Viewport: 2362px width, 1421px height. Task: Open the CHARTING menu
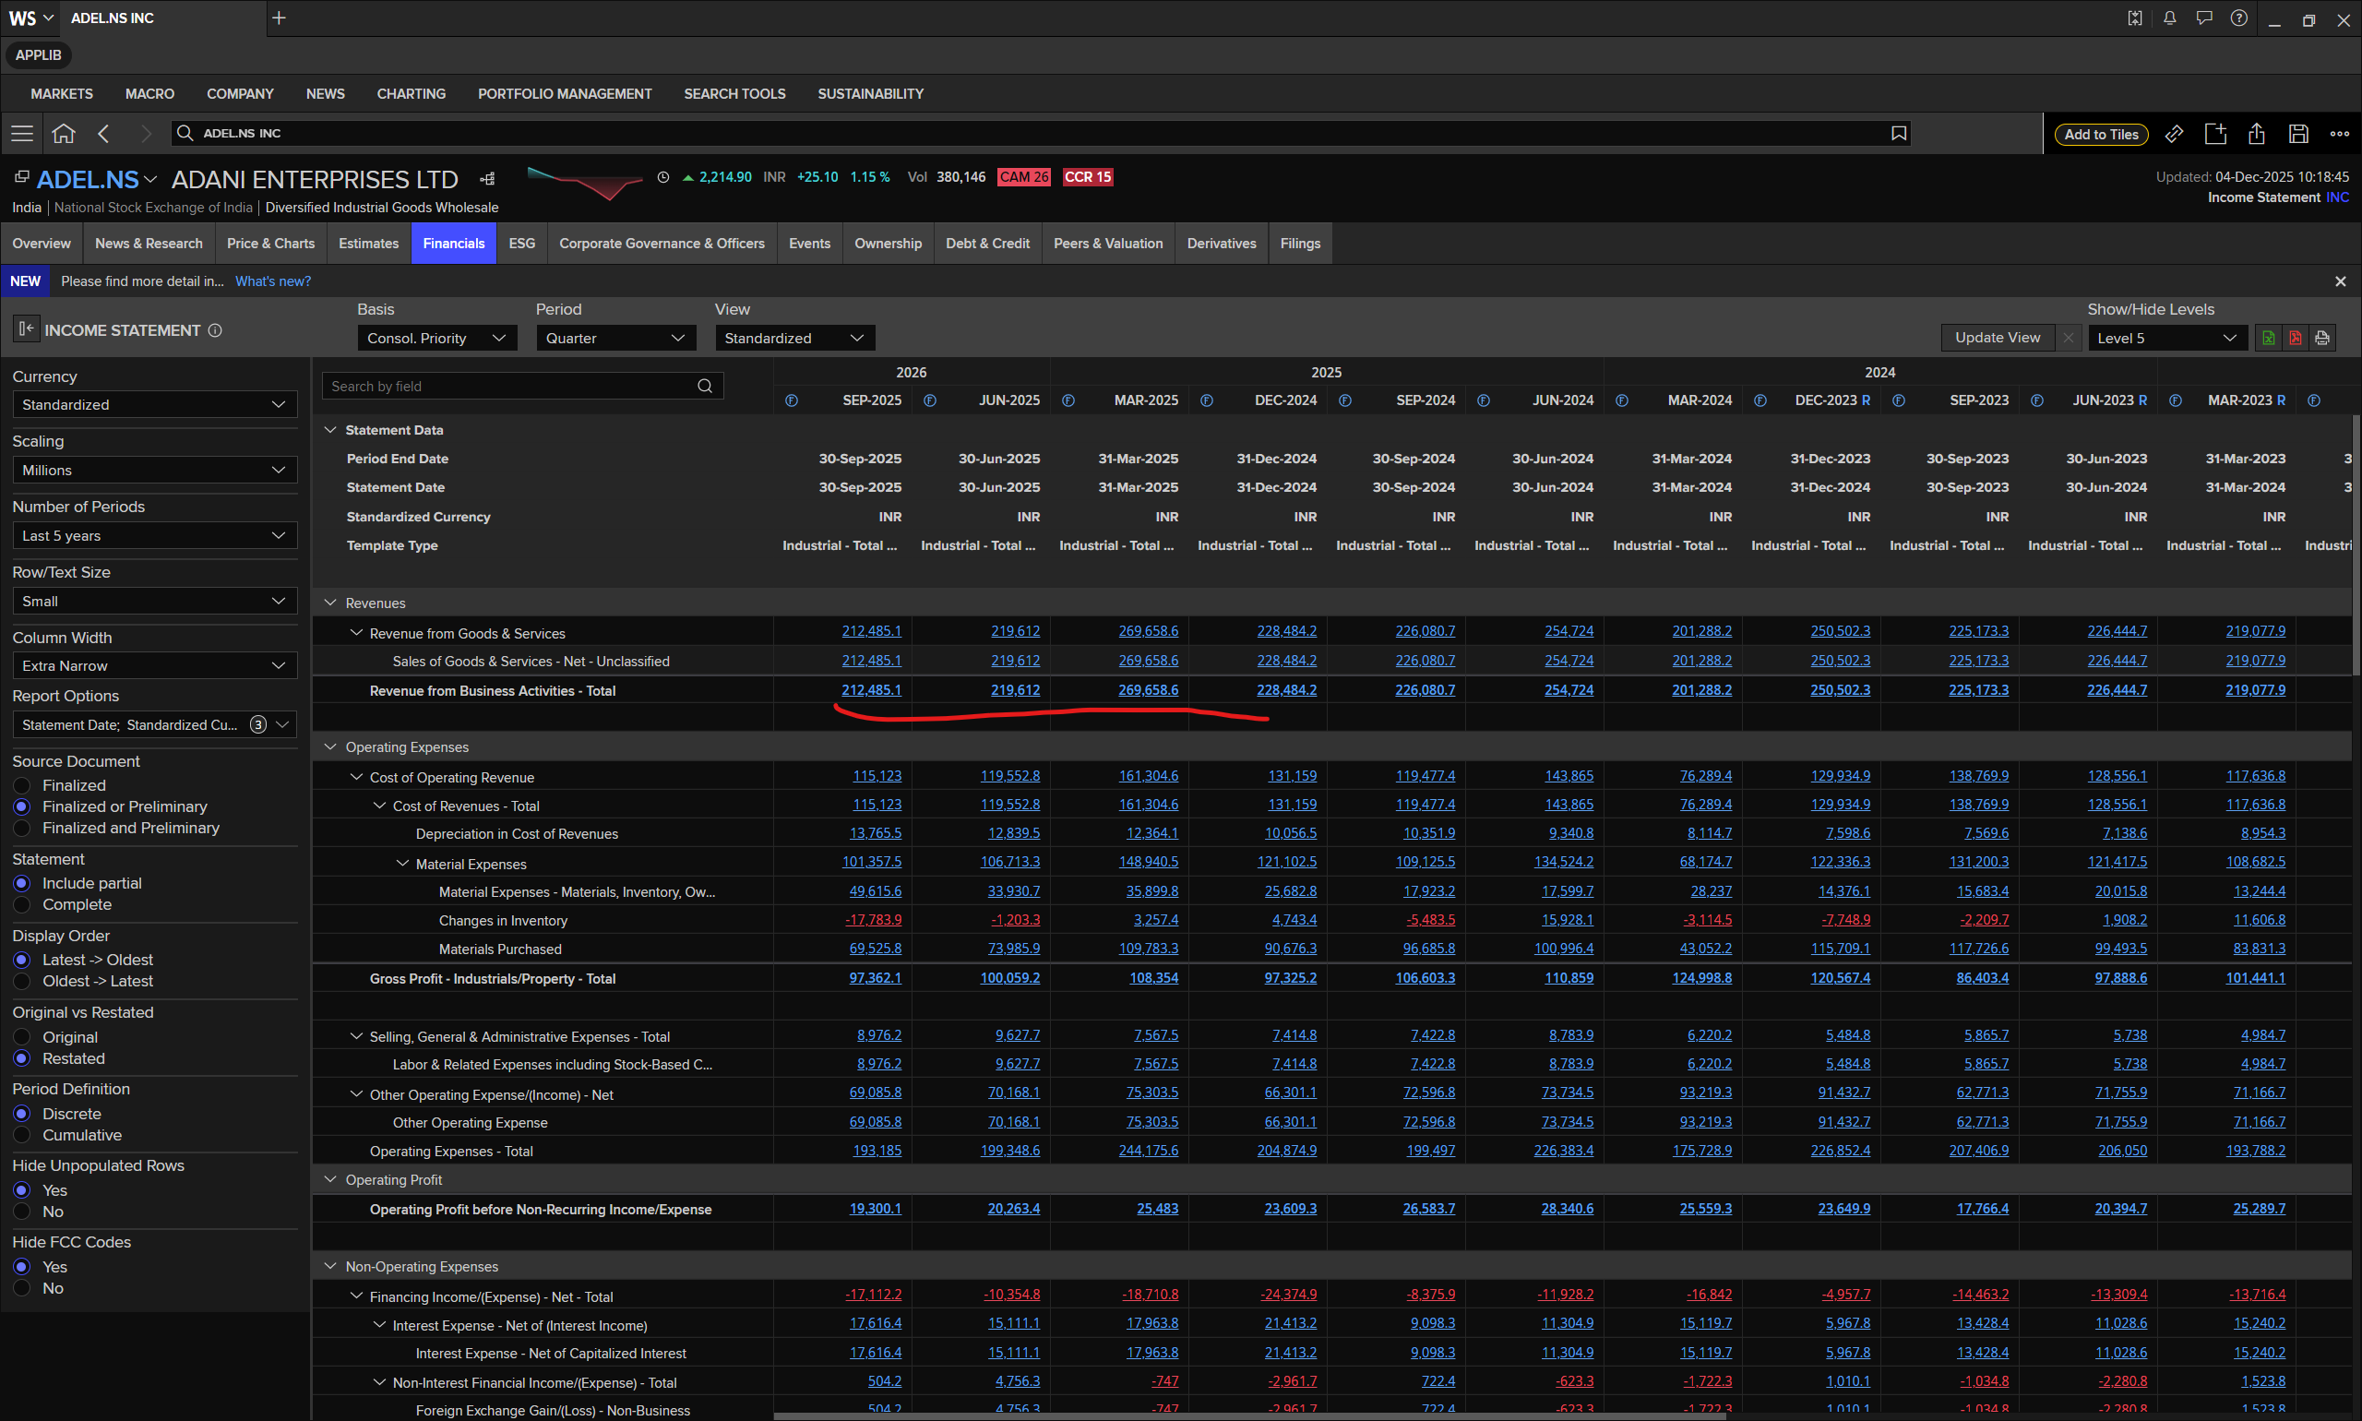pyautogui.click(x=411, y=94)
